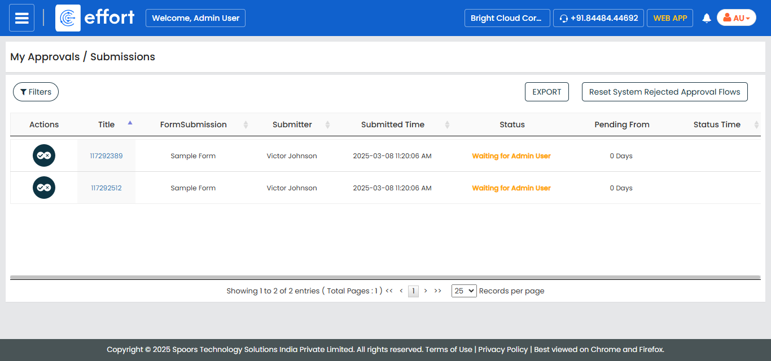Open the Privacy Policy footer link

pos(503,349)
